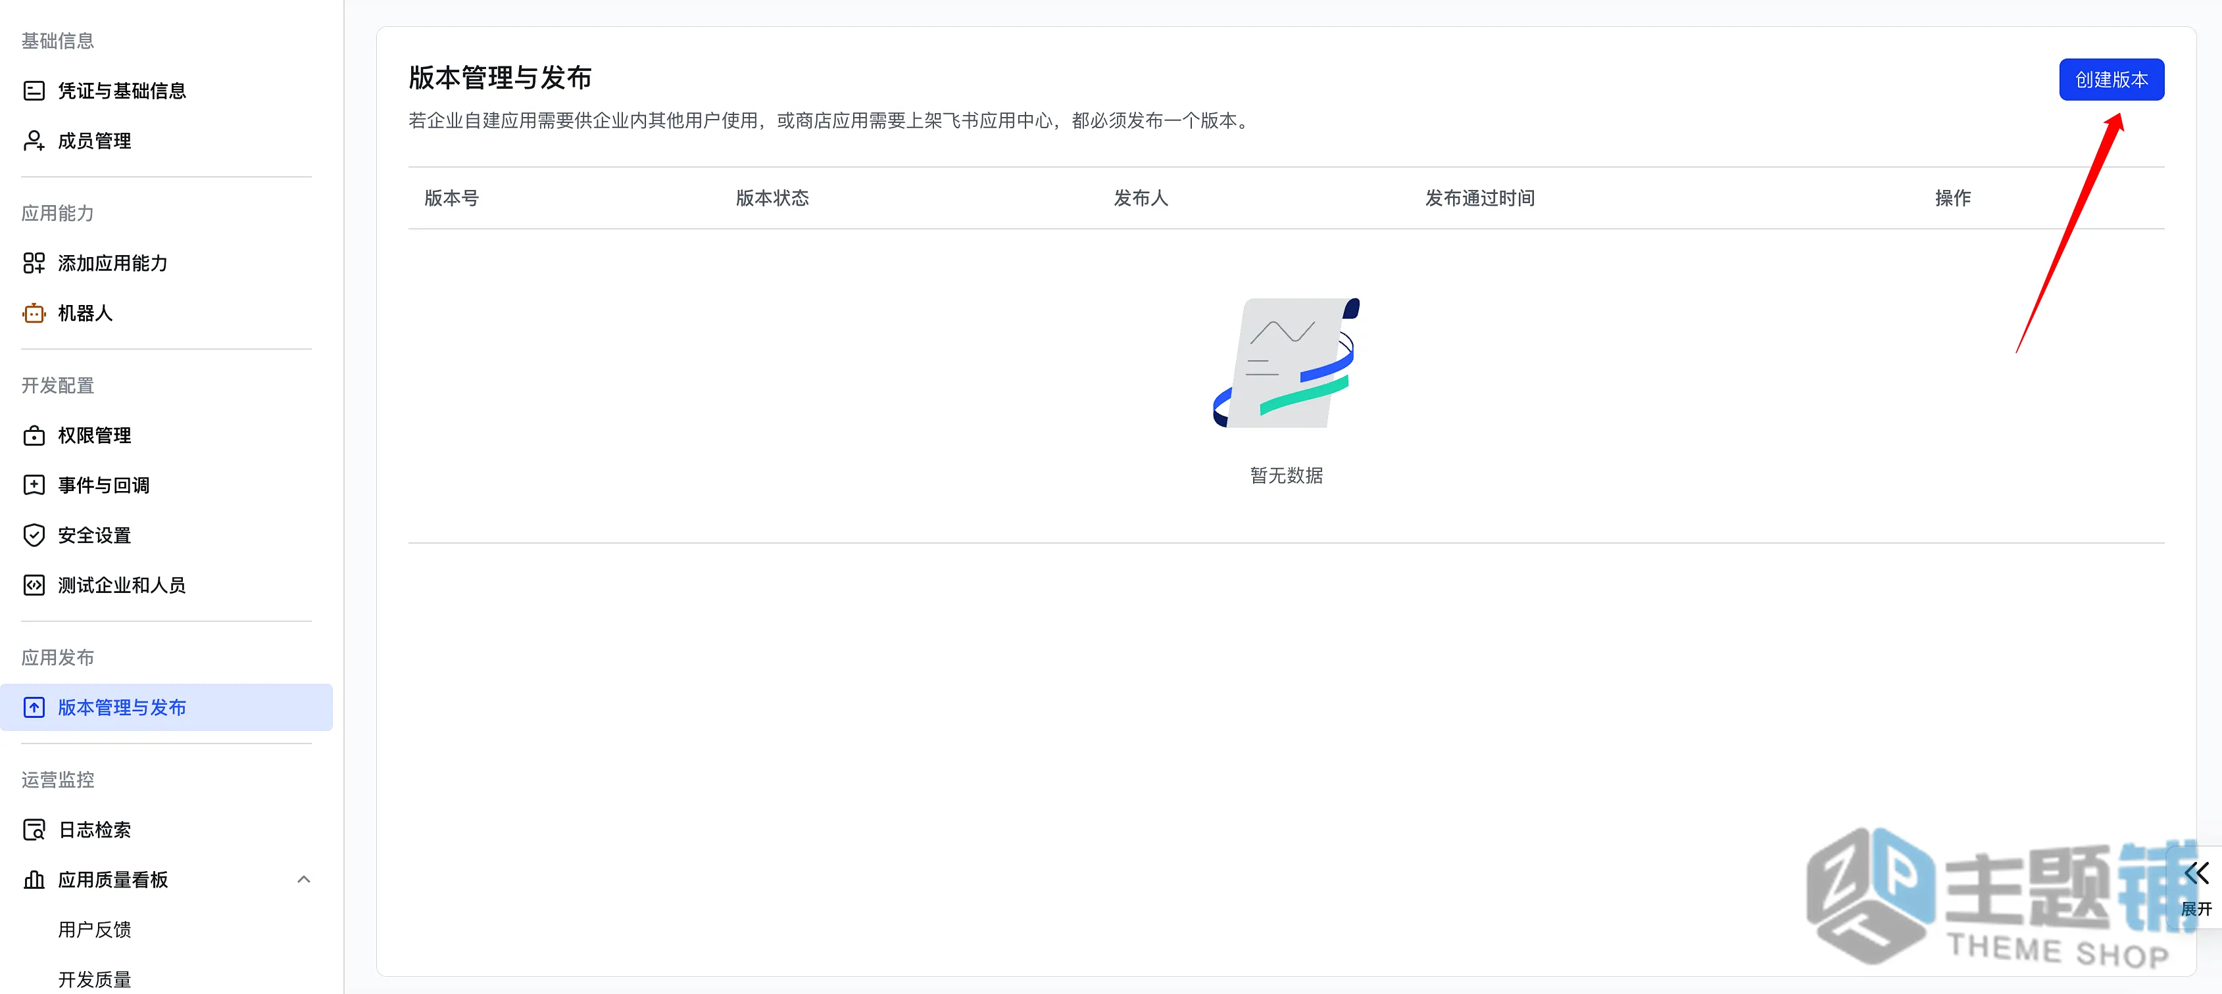Click the 权限管理 lock icon
Screen dimensions: 2222x994
coord(34,435)
